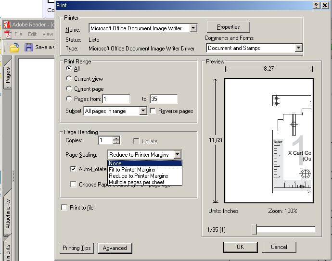Image resolution: width=332 pixels, height=261 pixels.
Task: Enable the Reverse pages checkbox
Action: coord(153,111)
